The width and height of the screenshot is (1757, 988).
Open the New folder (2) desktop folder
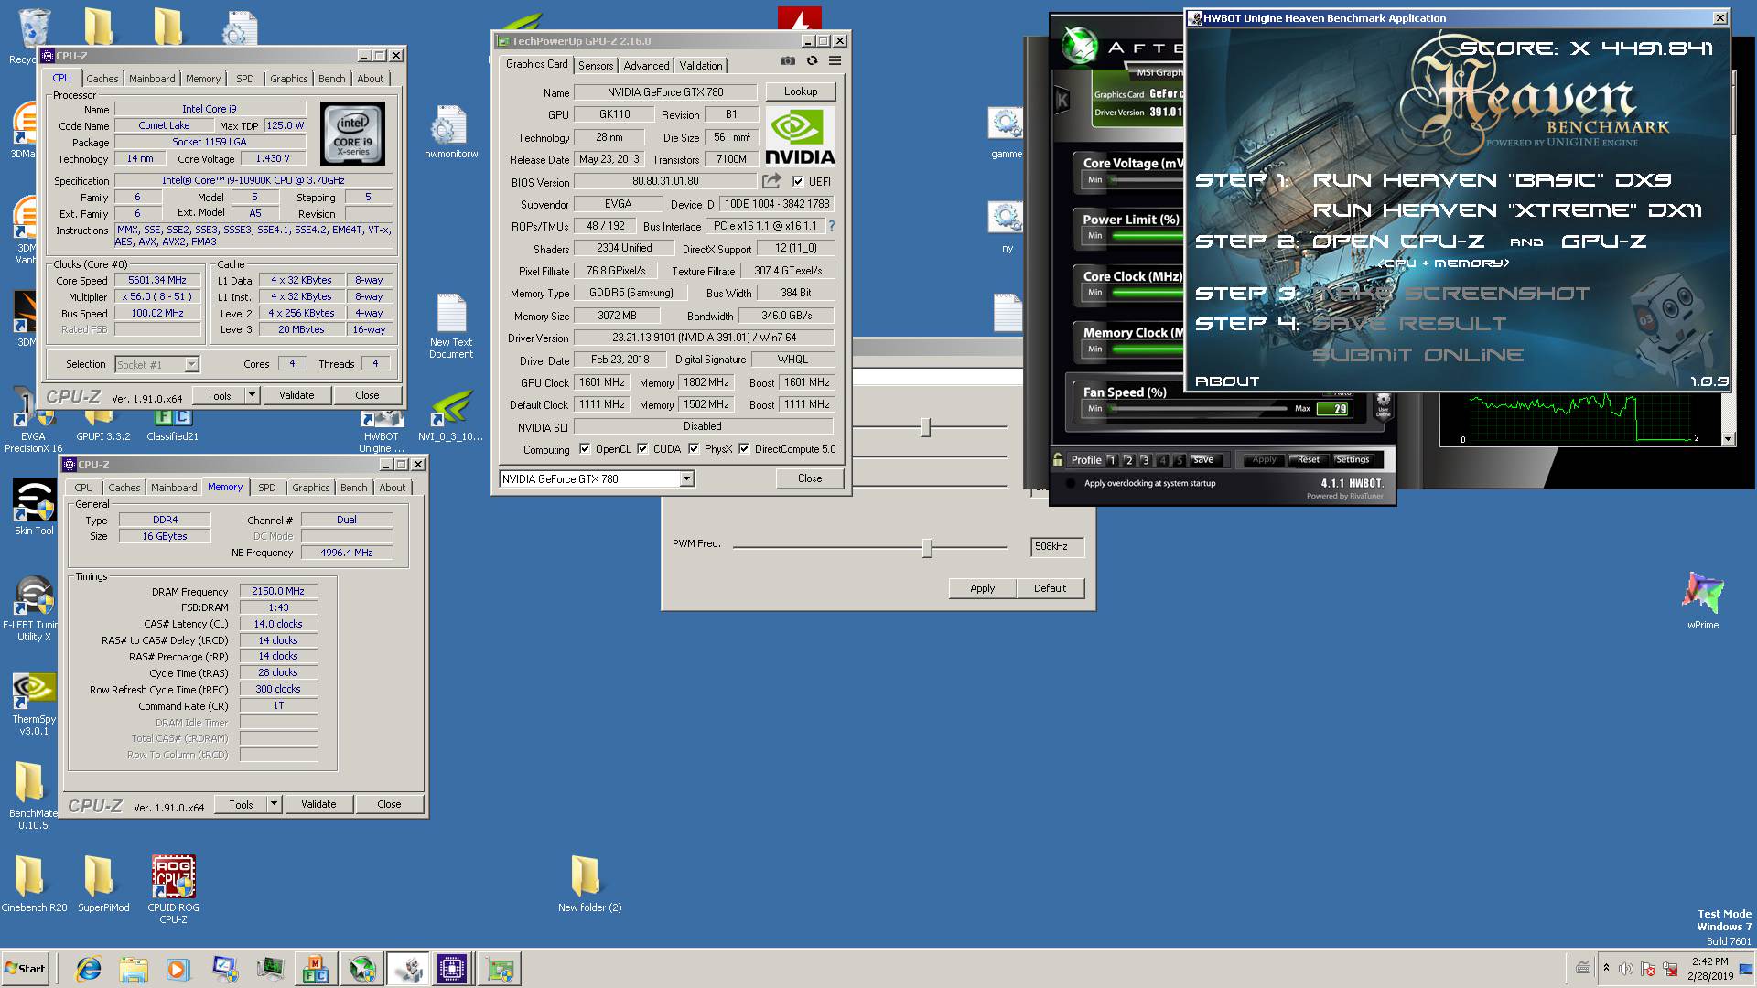pyautogui.click(x=589, y=884)
